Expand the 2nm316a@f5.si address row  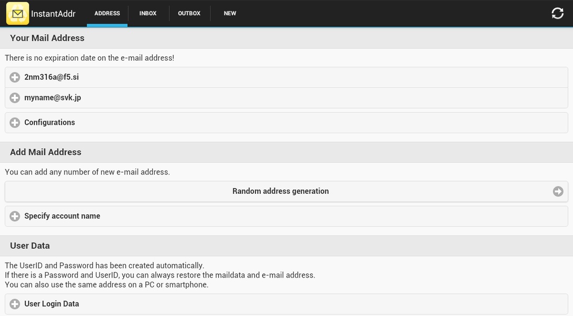click(286, 77)
